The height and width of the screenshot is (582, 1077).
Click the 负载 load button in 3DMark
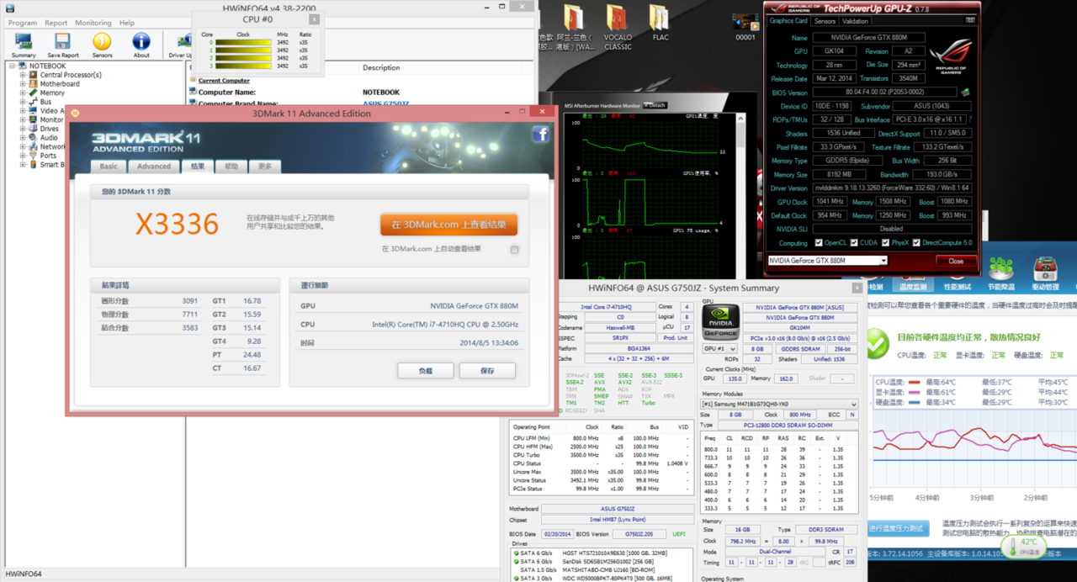426,370
